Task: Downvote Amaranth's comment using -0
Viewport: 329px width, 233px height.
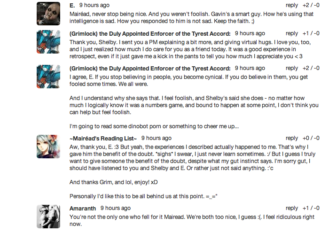Action: click(x=318, y=208)
